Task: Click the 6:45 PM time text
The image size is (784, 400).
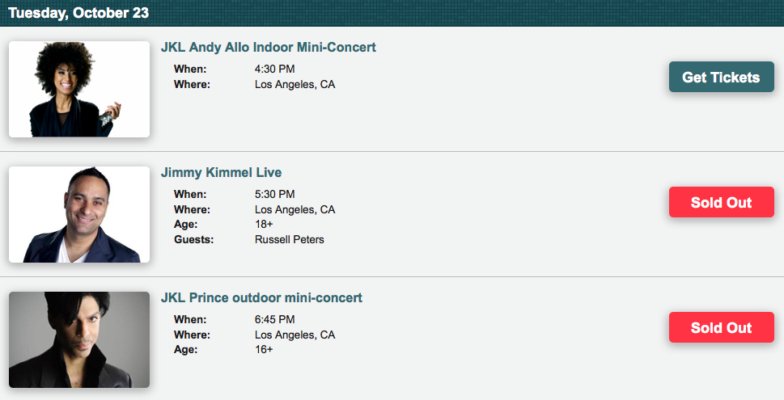Action: (x=274, y=320)
